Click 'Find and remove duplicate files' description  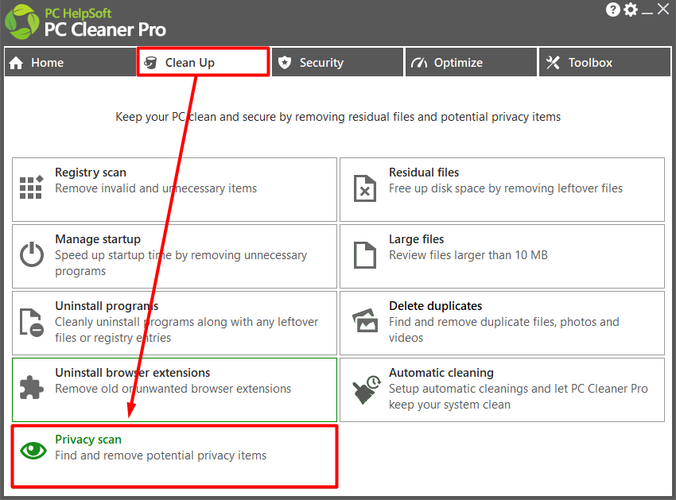(504, 330)
